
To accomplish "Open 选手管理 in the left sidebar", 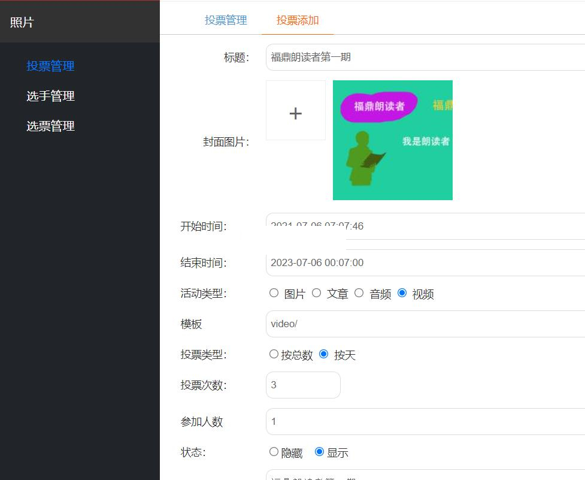I will 50,96.
